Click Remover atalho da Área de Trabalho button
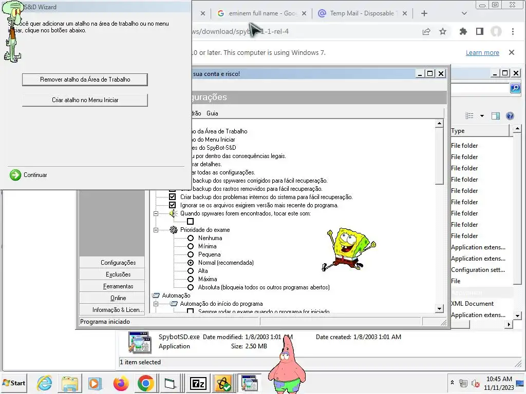 pyautogui.click(x=85, y=80)
